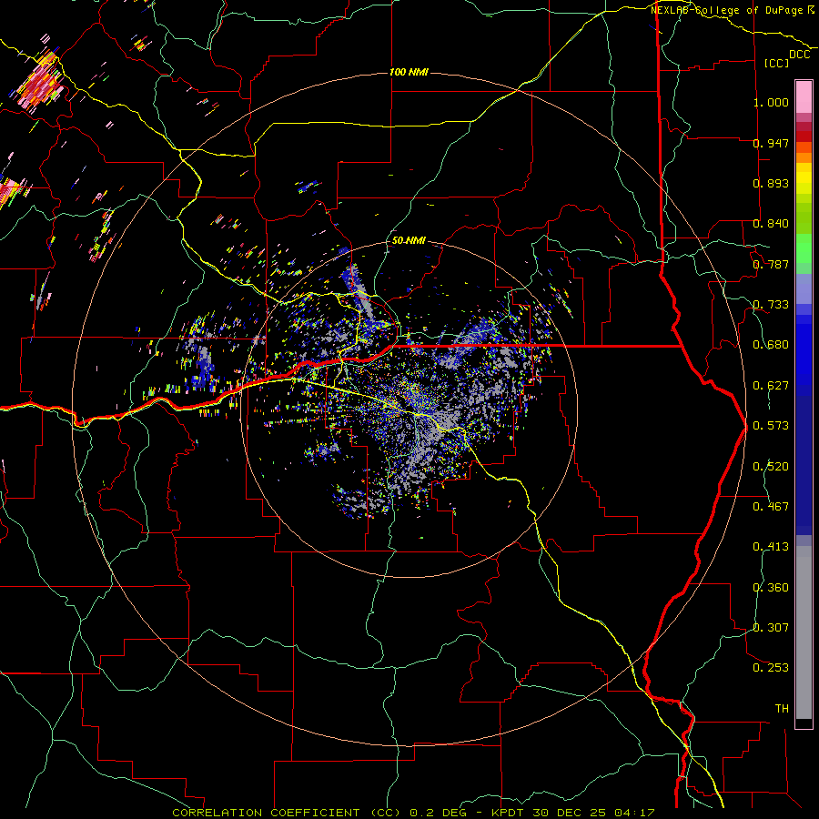
Task: Click the 0.733 scale value
Action: point(771,305)
